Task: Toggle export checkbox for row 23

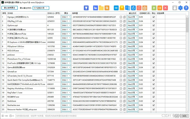Action: [154, 109]
